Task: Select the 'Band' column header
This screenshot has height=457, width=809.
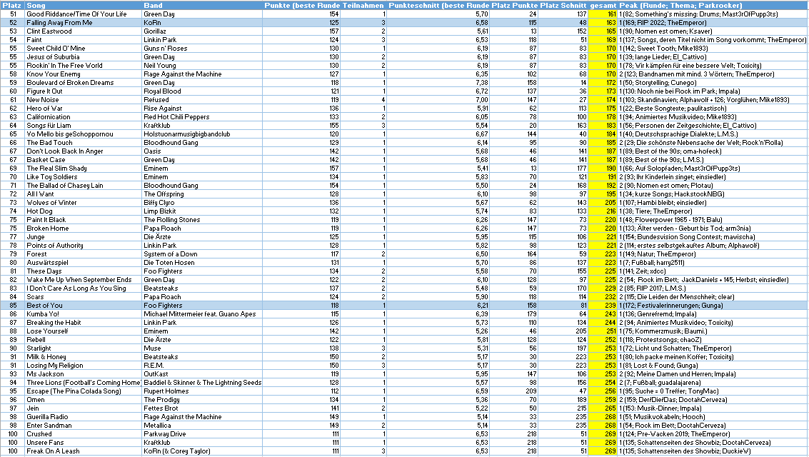Action: [x=202, y=5]
